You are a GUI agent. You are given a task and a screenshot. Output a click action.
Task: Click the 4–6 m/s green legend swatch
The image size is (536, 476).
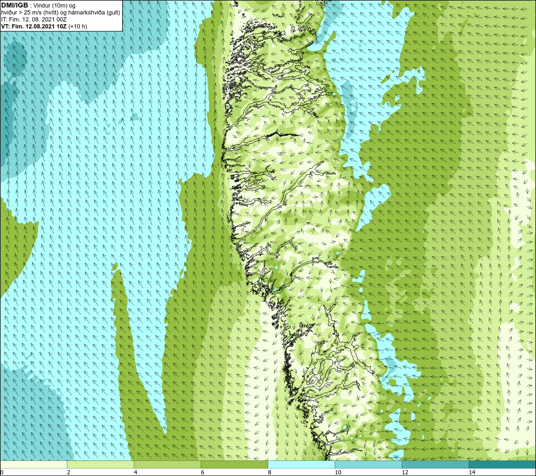coord(167,464)
